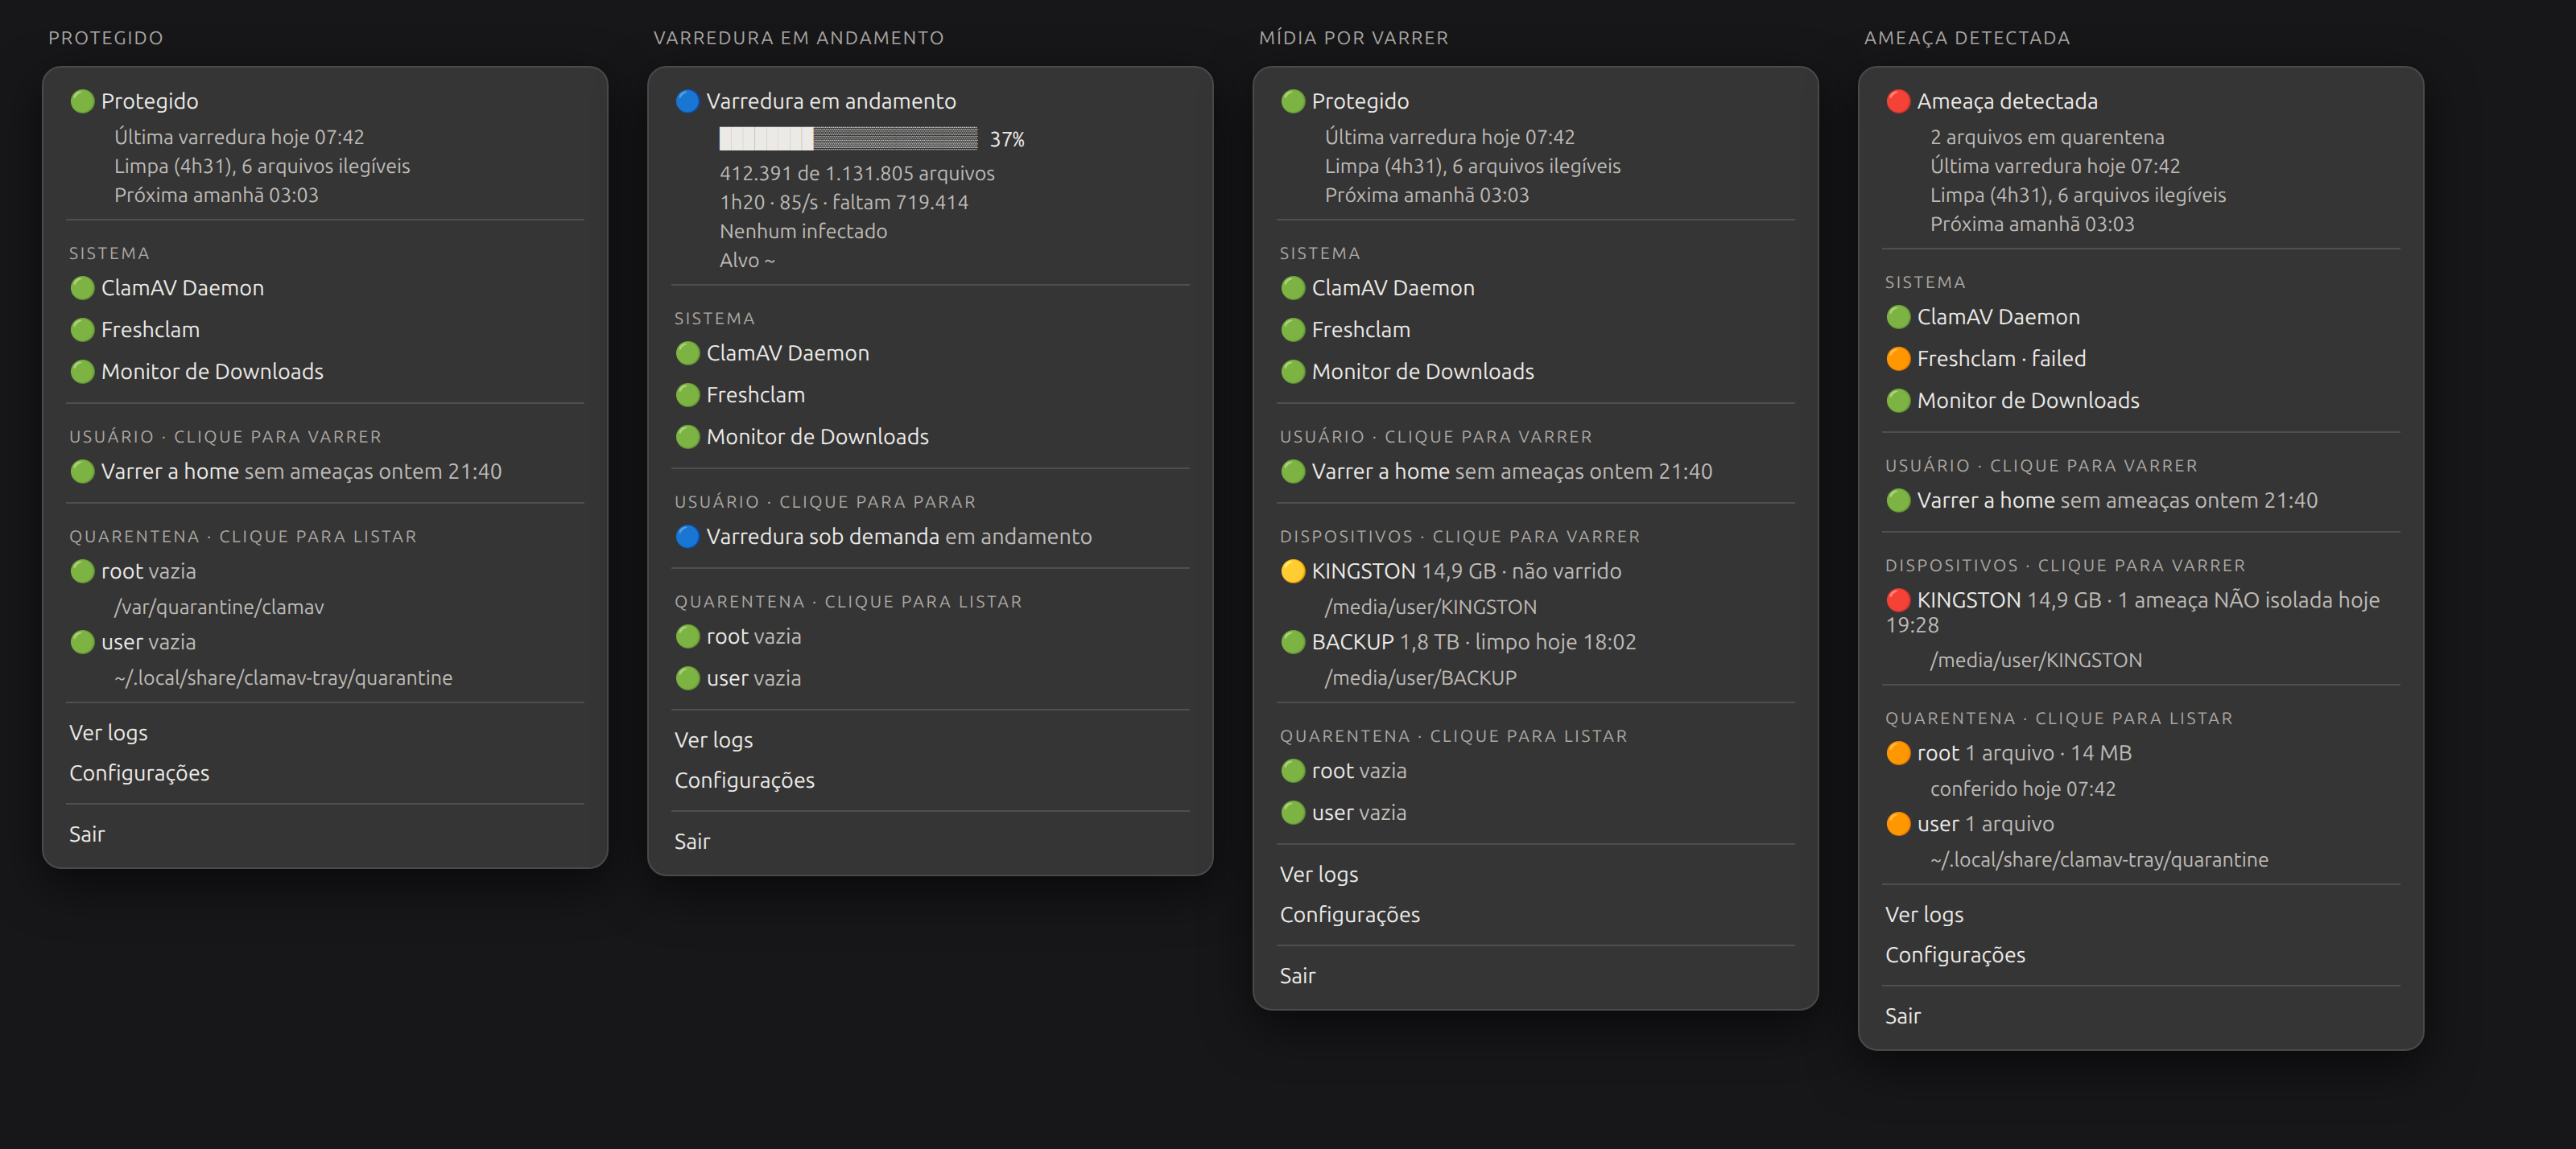Click the green dot by Varrer a home in Ameaça detectada panel
Screen dimensions: 2576x1149
point(1897,500)
